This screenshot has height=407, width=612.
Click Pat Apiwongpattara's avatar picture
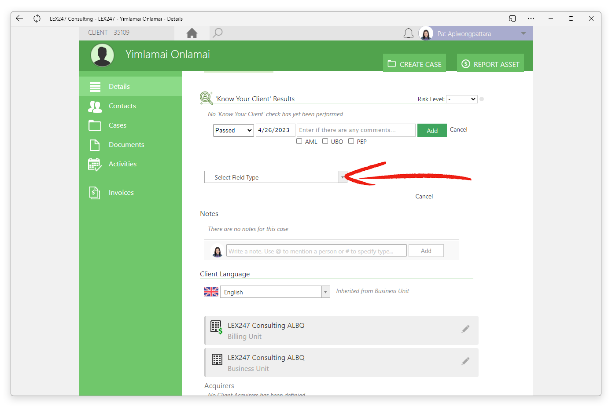426,33
